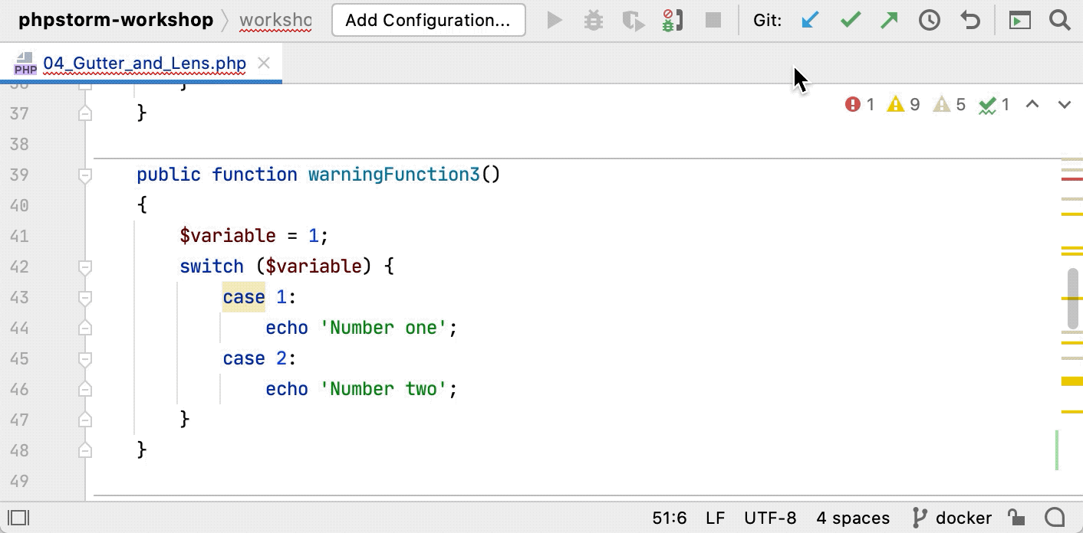Rollback changes with the undo arrow icon
1083x533 pixels.
coord(969,20)
